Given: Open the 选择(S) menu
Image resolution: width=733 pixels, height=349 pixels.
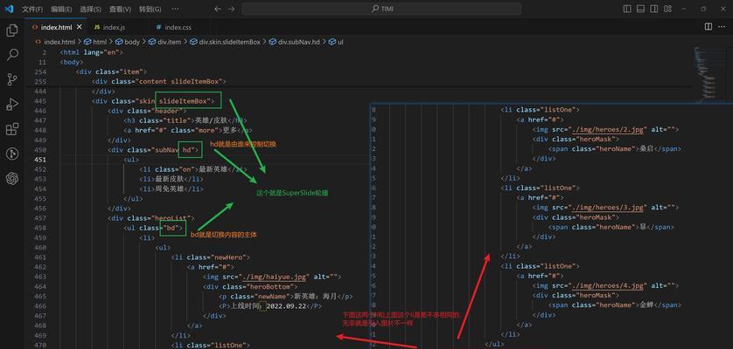Looking at the screenshot, I should 90,10.
